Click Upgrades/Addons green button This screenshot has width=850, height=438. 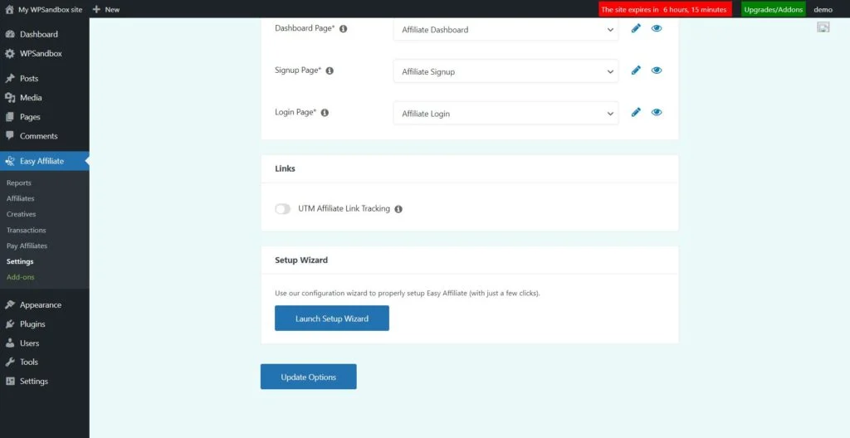(x=773, y=9)
